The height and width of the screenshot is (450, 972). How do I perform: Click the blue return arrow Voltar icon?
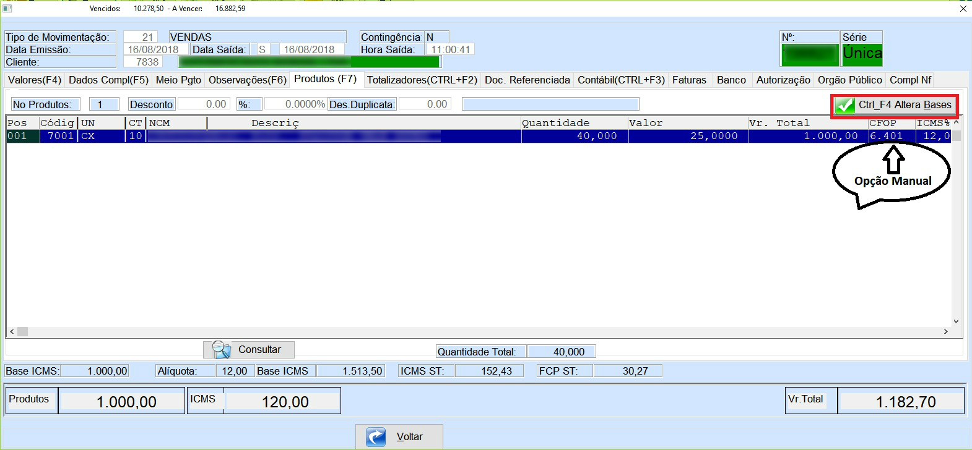376,437
